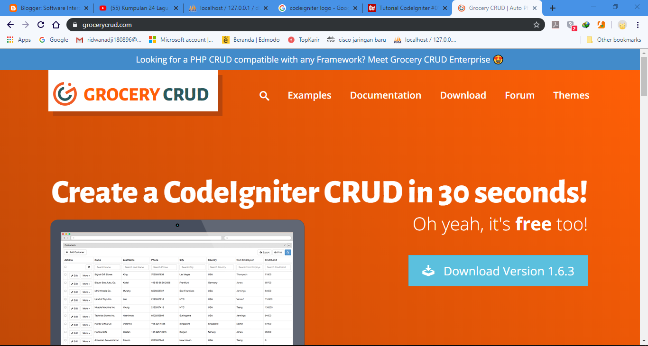Viewport: 648px width, 346px height.
Task: Open the Documentation menu item
Action: click(386, 95)
